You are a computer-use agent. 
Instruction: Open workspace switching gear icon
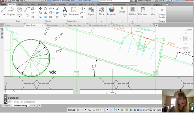(154, 110)
